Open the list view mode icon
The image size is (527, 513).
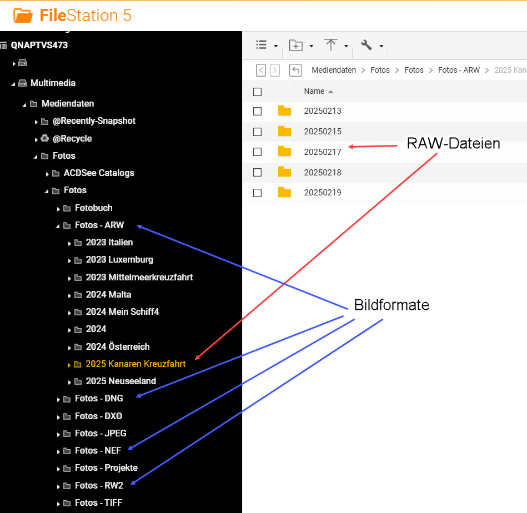[x=262, y=46]
